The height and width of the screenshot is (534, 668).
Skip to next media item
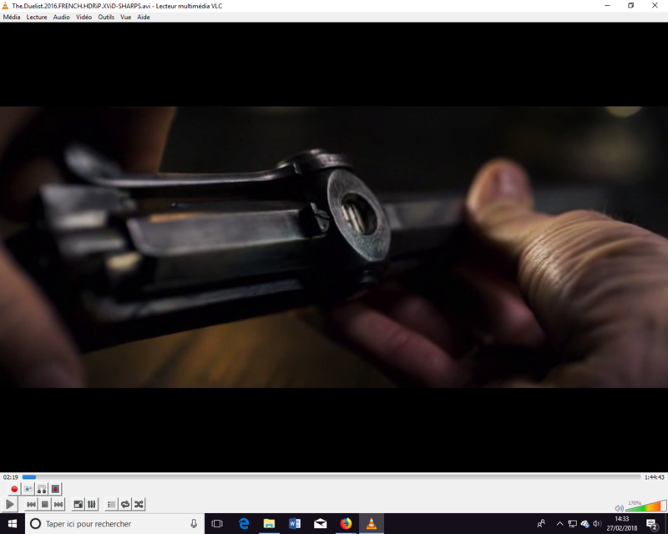(x=58, y=505)
